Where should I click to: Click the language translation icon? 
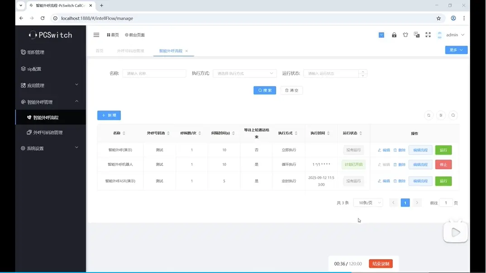coord(417,35)
